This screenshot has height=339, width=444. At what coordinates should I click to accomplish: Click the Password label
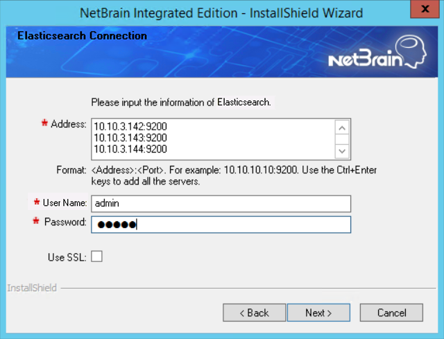tap(65, 222)
